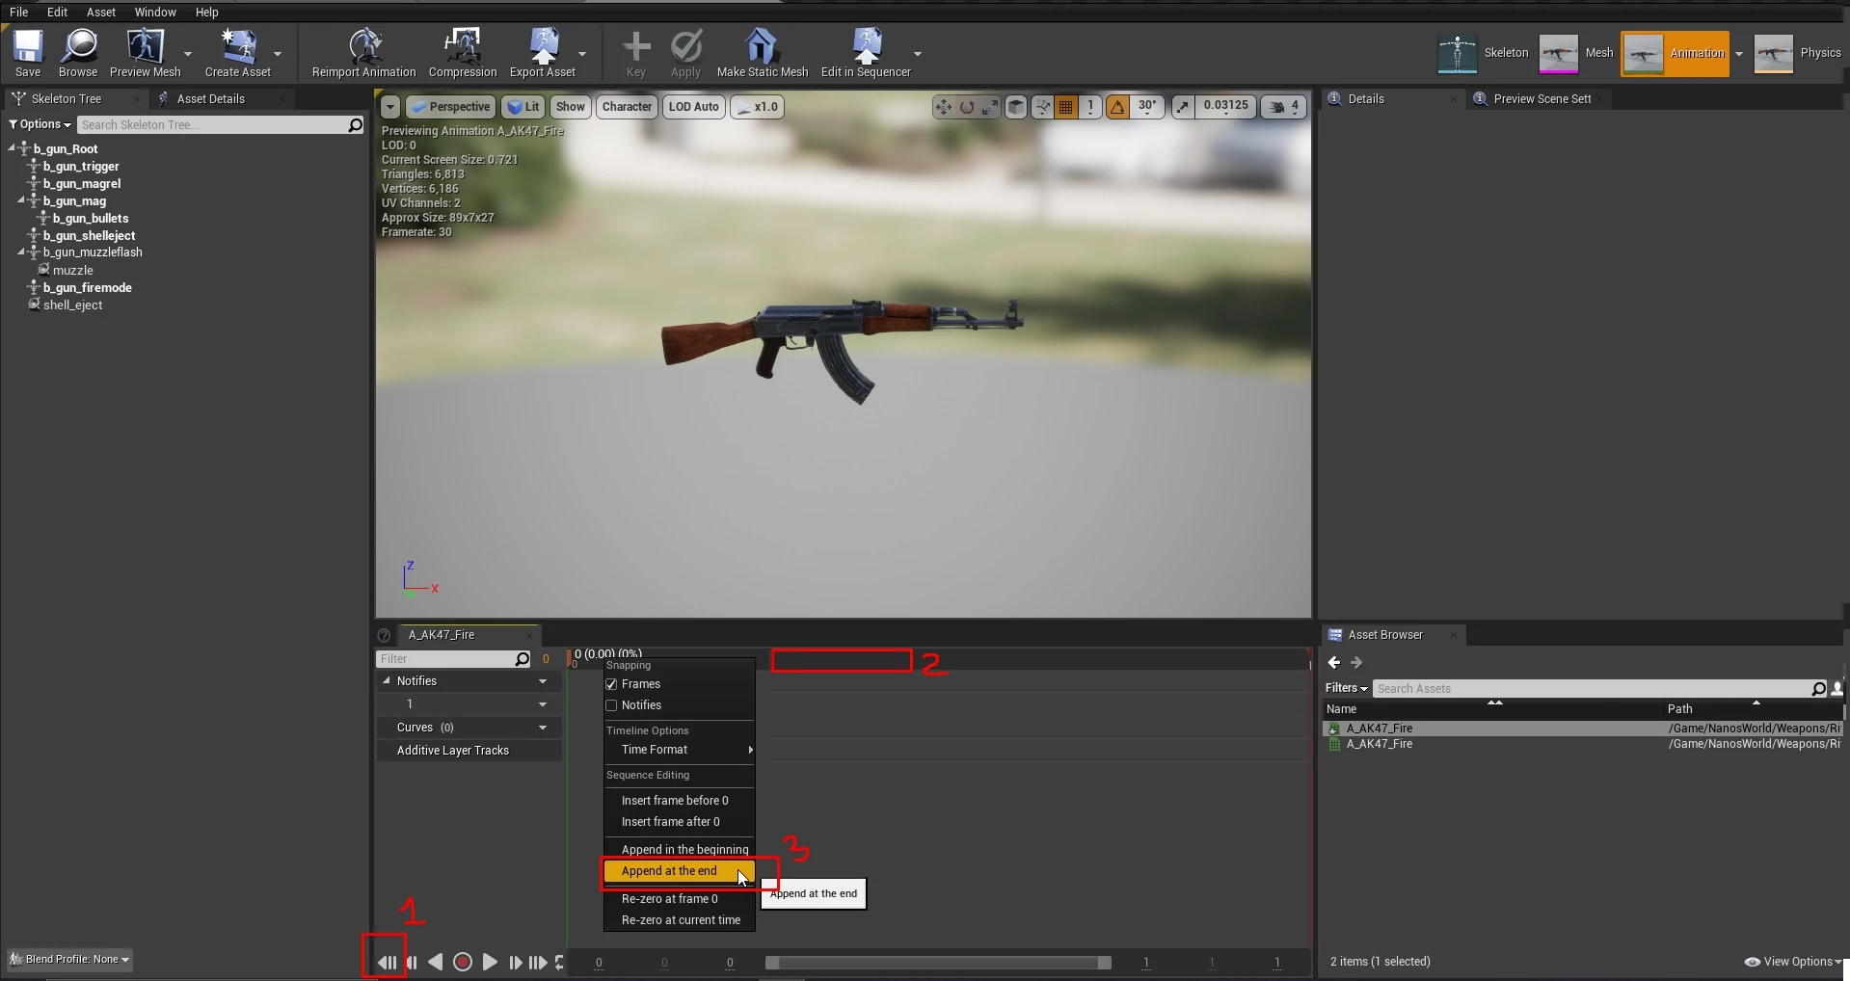Collapse b_gun_muzzleflash tree node
This screenshot has width=1850, height=981.
pos(21,252)
